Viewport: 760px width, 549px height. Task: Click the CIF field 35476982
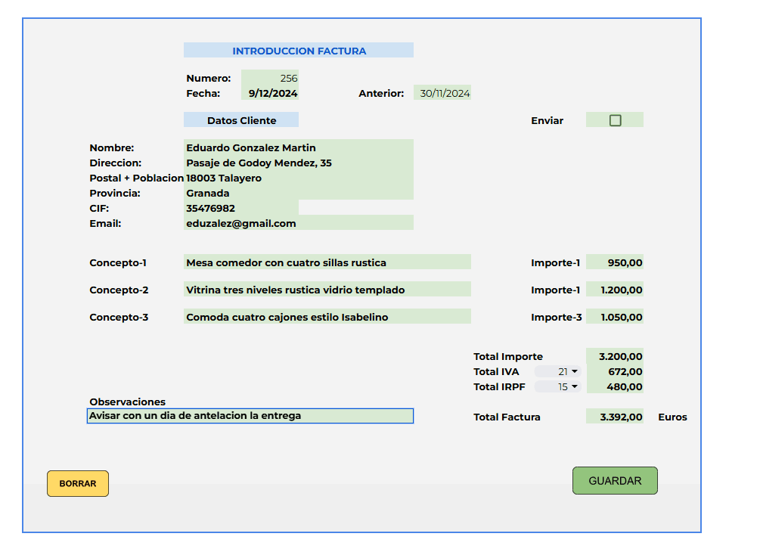point(241,208)
